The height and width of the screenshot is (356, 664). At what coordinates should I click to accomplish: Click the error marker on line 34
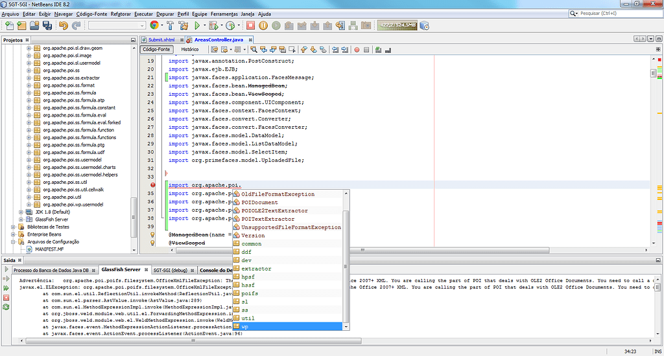[152, 185]
